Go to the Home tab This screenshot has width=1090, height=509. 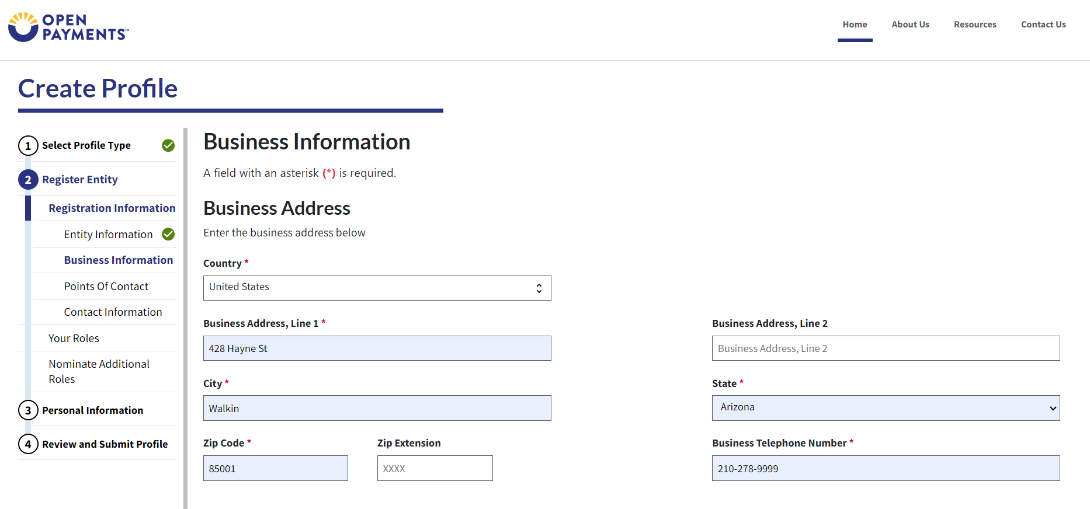click(x=855, y=25)
